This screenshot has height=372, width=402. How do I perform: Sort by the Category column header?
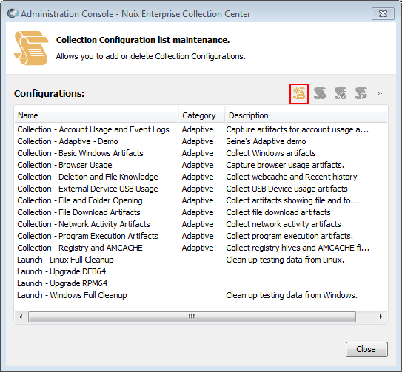[202, 115]
